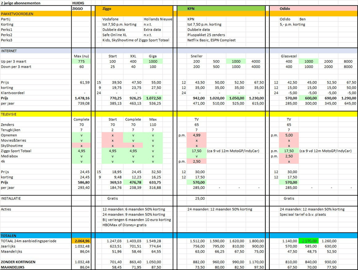This screenshot has height=270, width=358.
Task: Click the red 5,00 Opnemen Odido cell
Action: click(x=289, y=135)
